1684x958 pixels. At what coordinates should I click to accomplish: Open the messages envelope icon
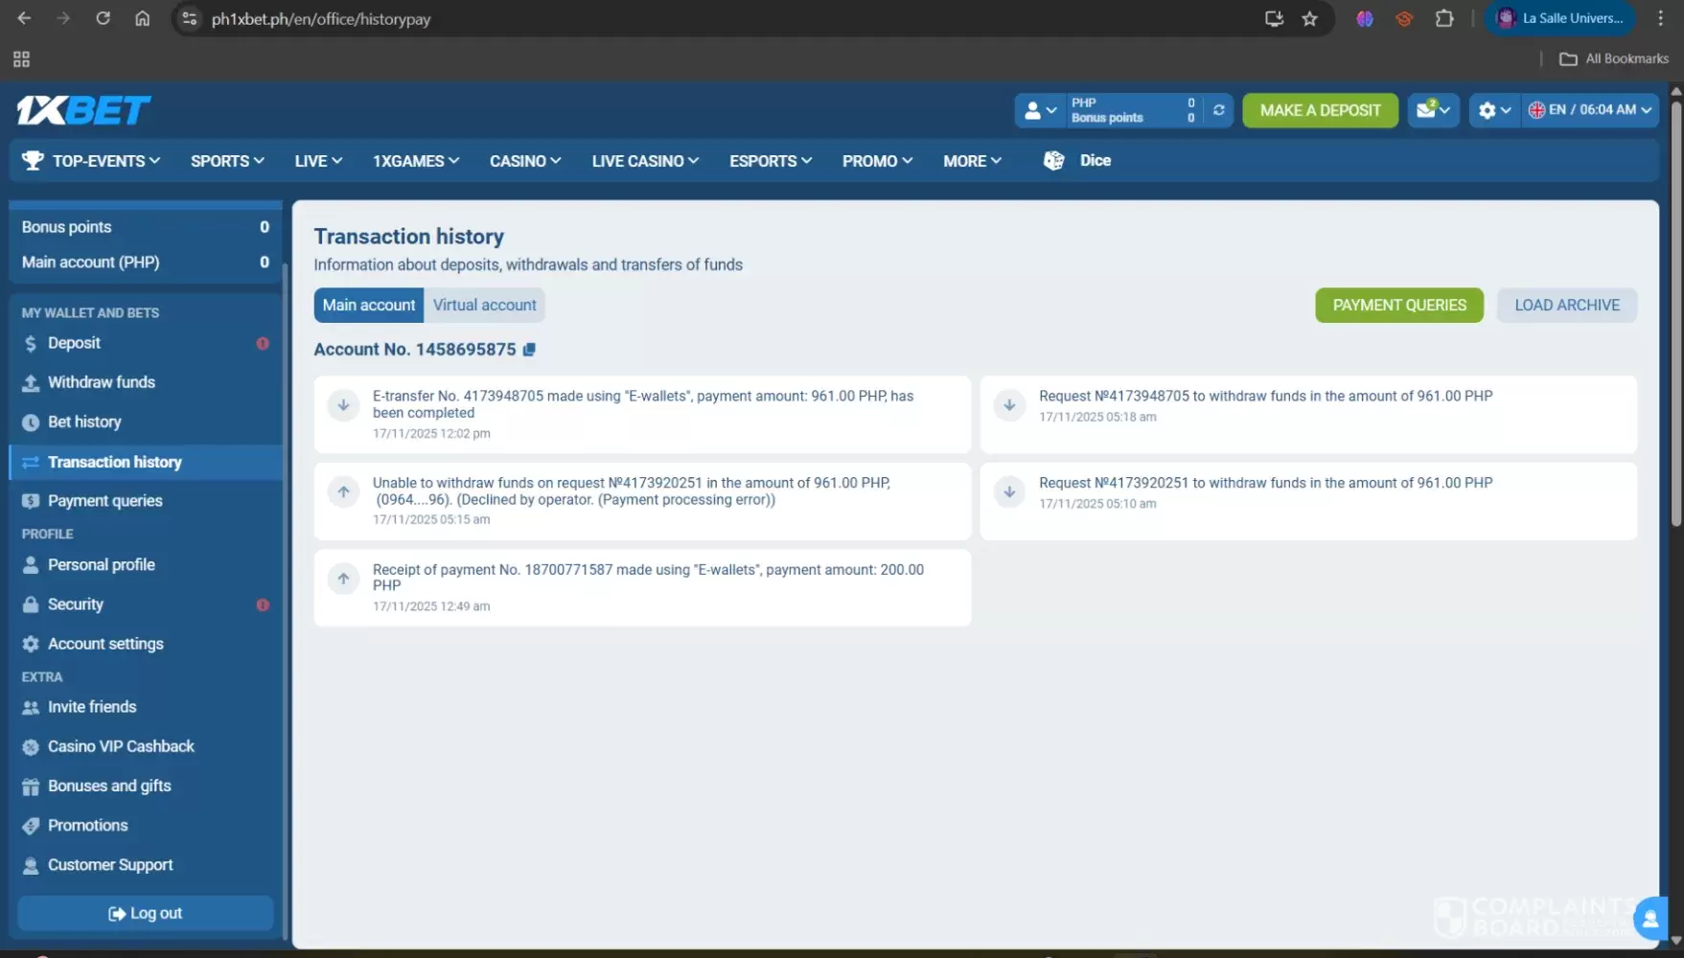click(x=1432, y=110)
